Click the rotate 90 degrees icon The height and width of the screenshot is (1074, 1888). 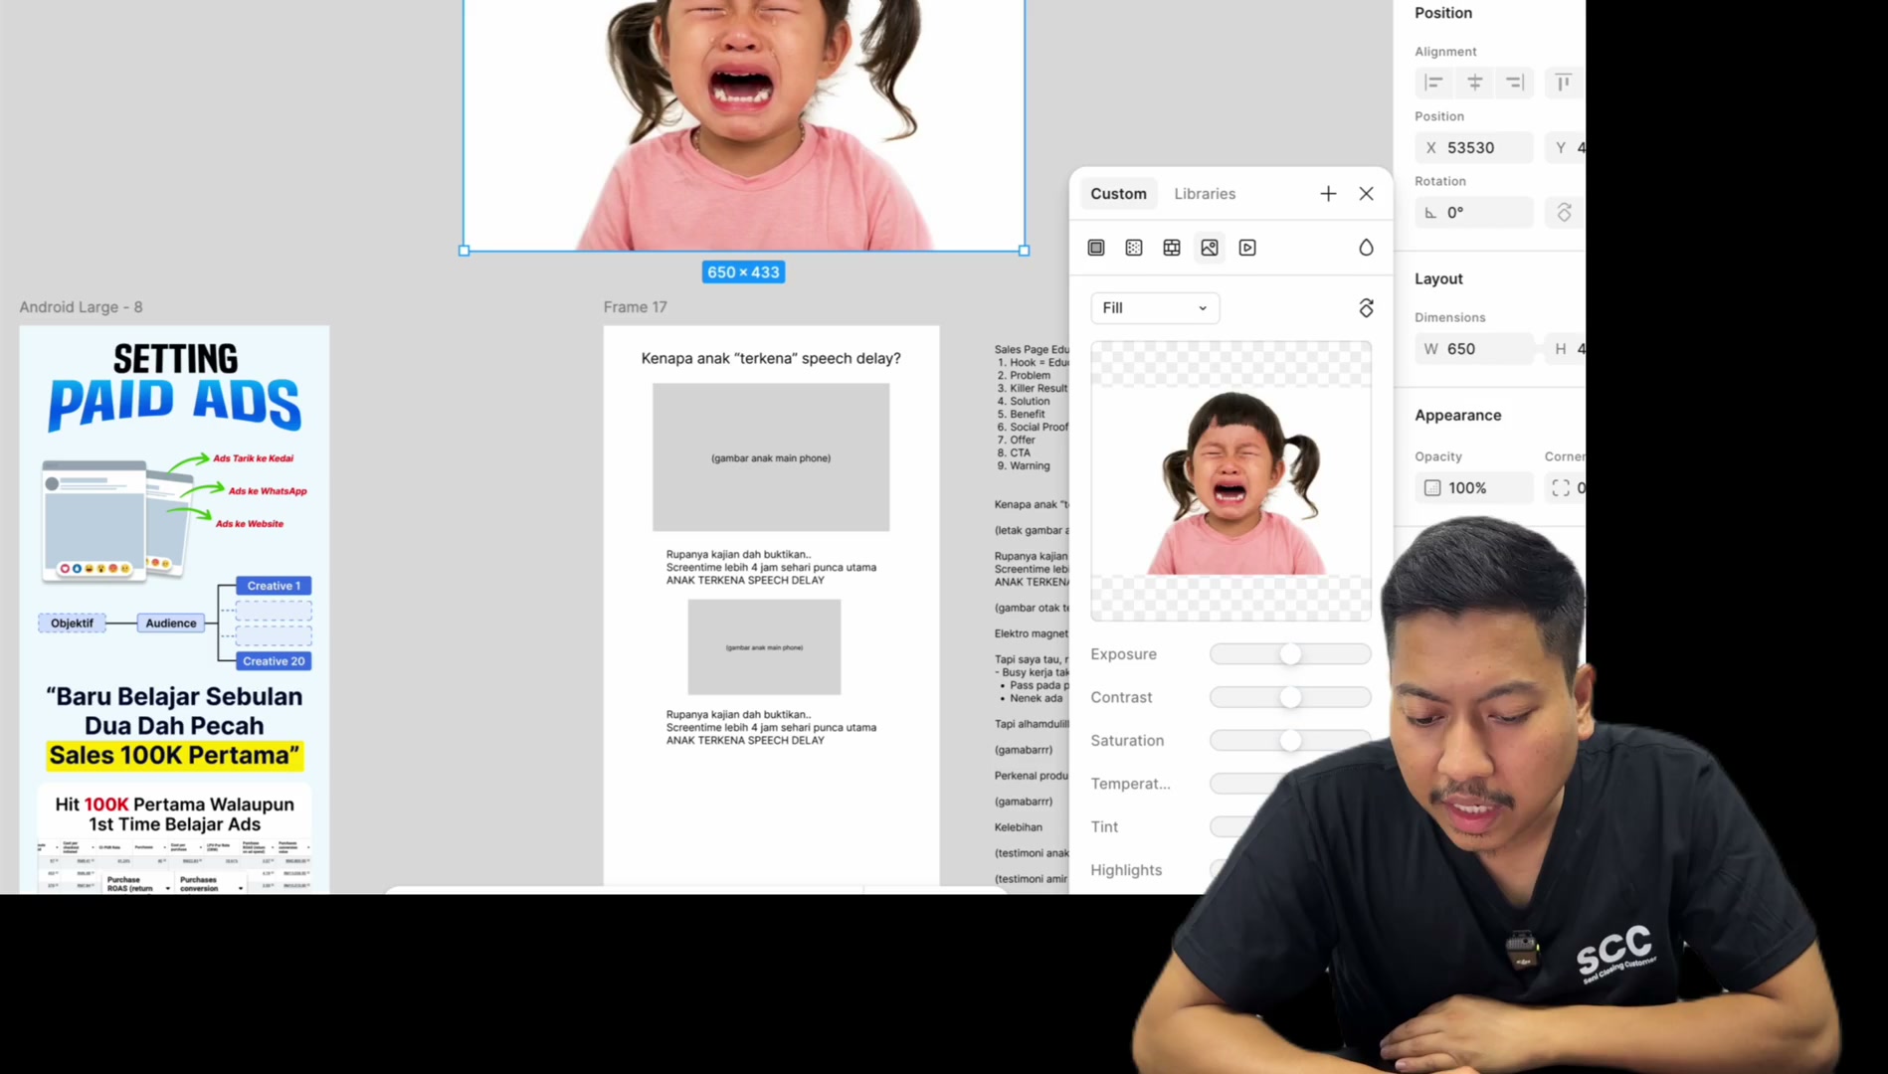coord(1564,213)
